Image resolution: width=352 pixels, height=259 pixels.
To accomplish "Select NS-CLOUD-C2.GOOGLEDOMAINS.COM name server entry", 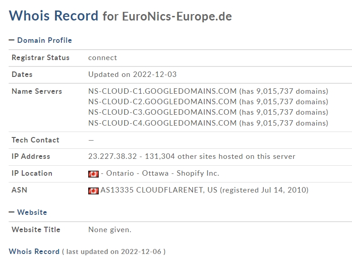I will tap(162, 102).
